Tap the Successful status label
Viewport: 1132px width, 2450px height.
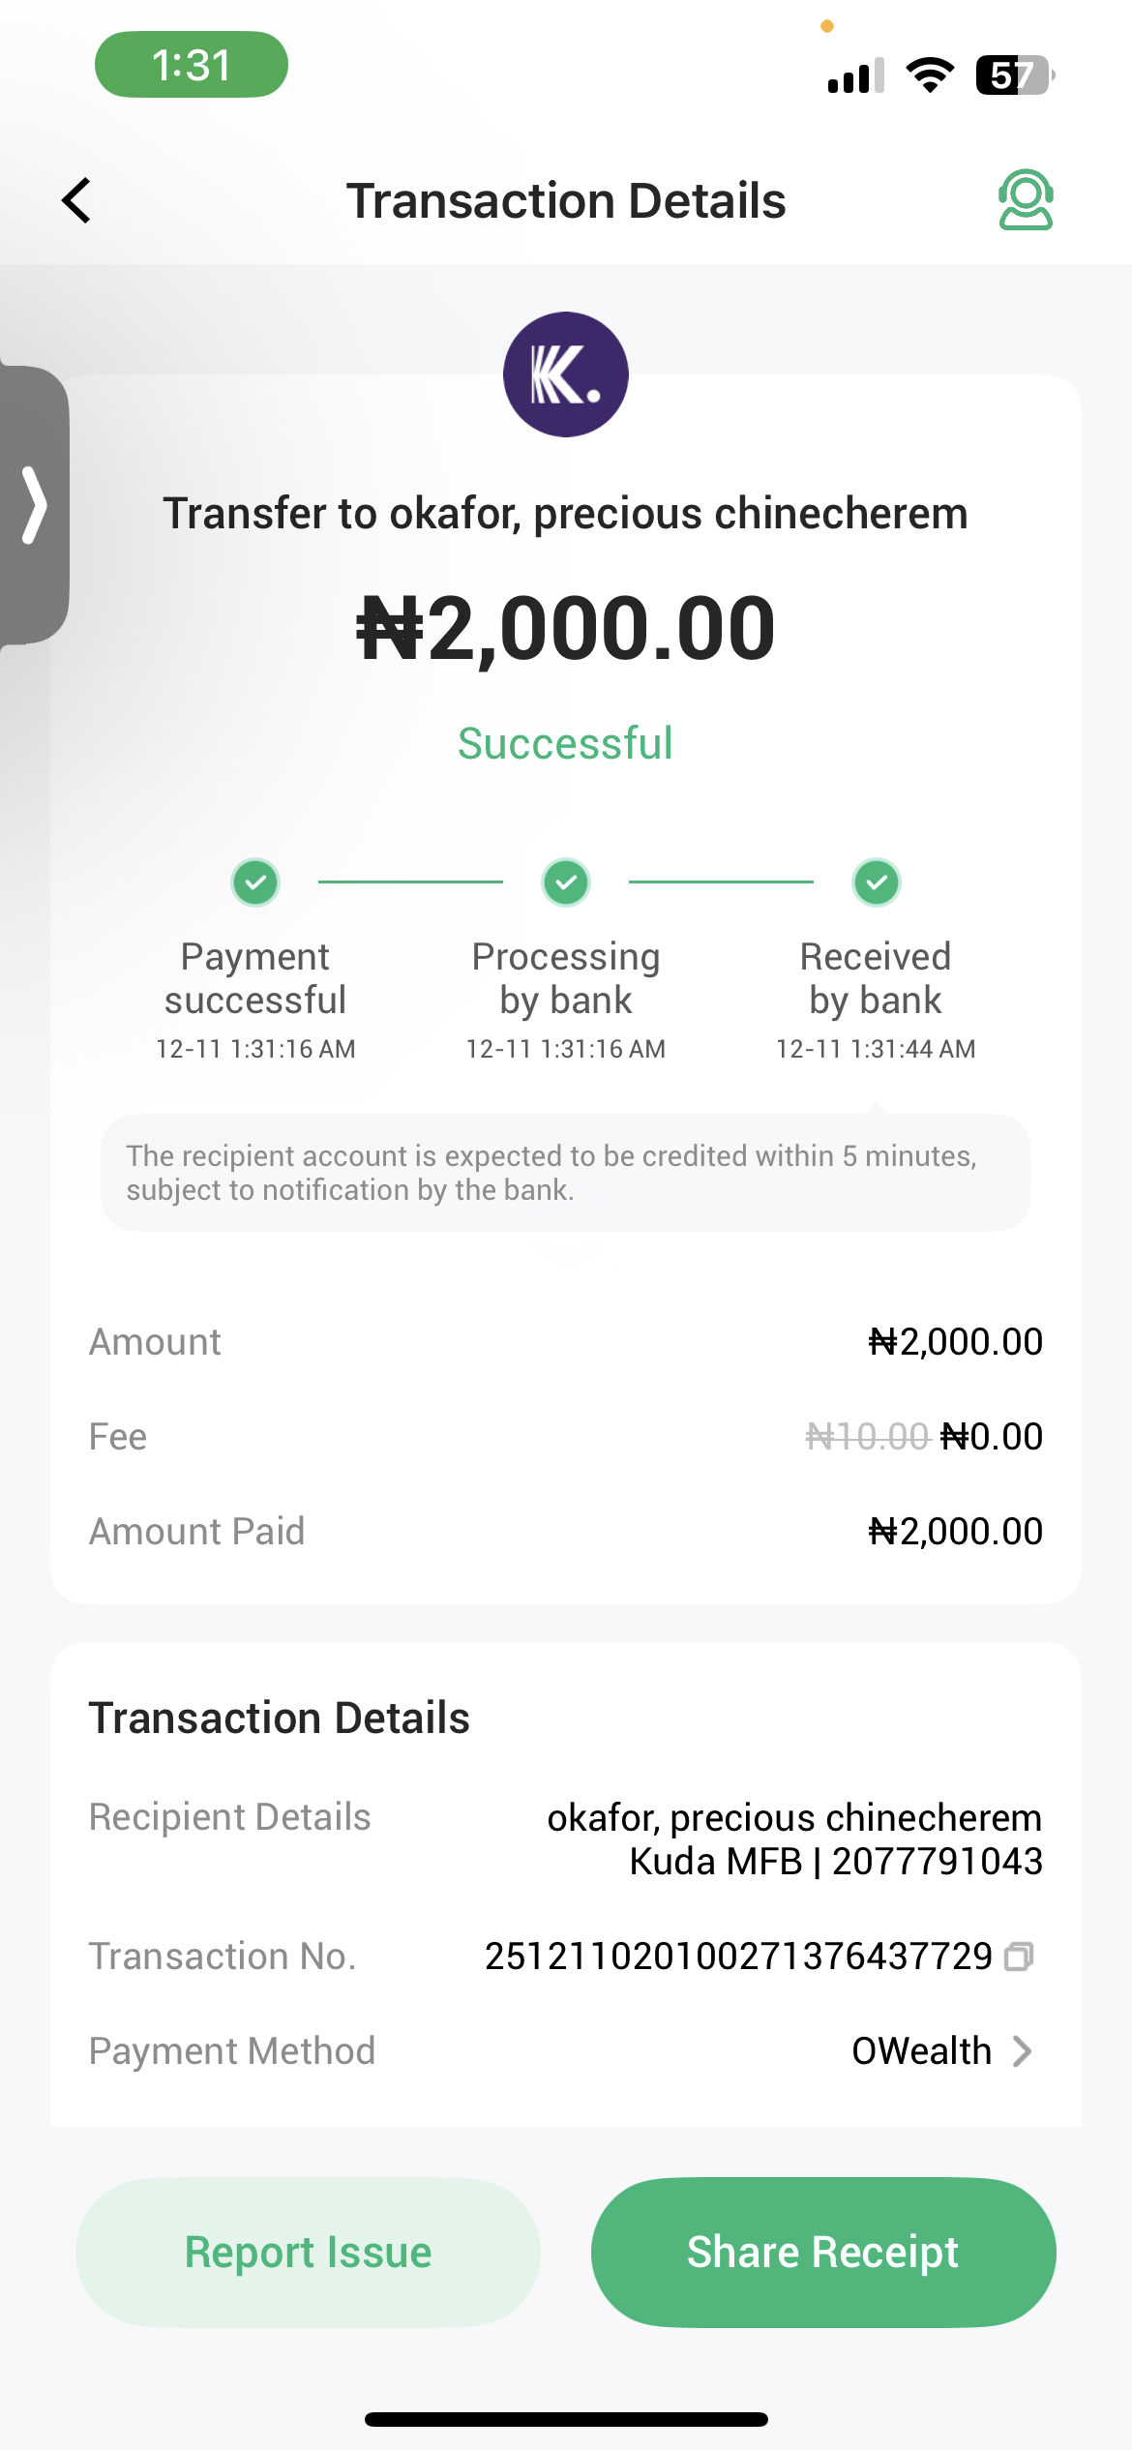coord(565,743)
